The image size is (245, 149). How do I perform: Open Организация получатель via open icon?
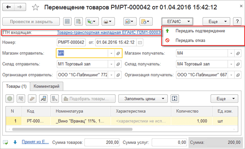coord(238,75)
